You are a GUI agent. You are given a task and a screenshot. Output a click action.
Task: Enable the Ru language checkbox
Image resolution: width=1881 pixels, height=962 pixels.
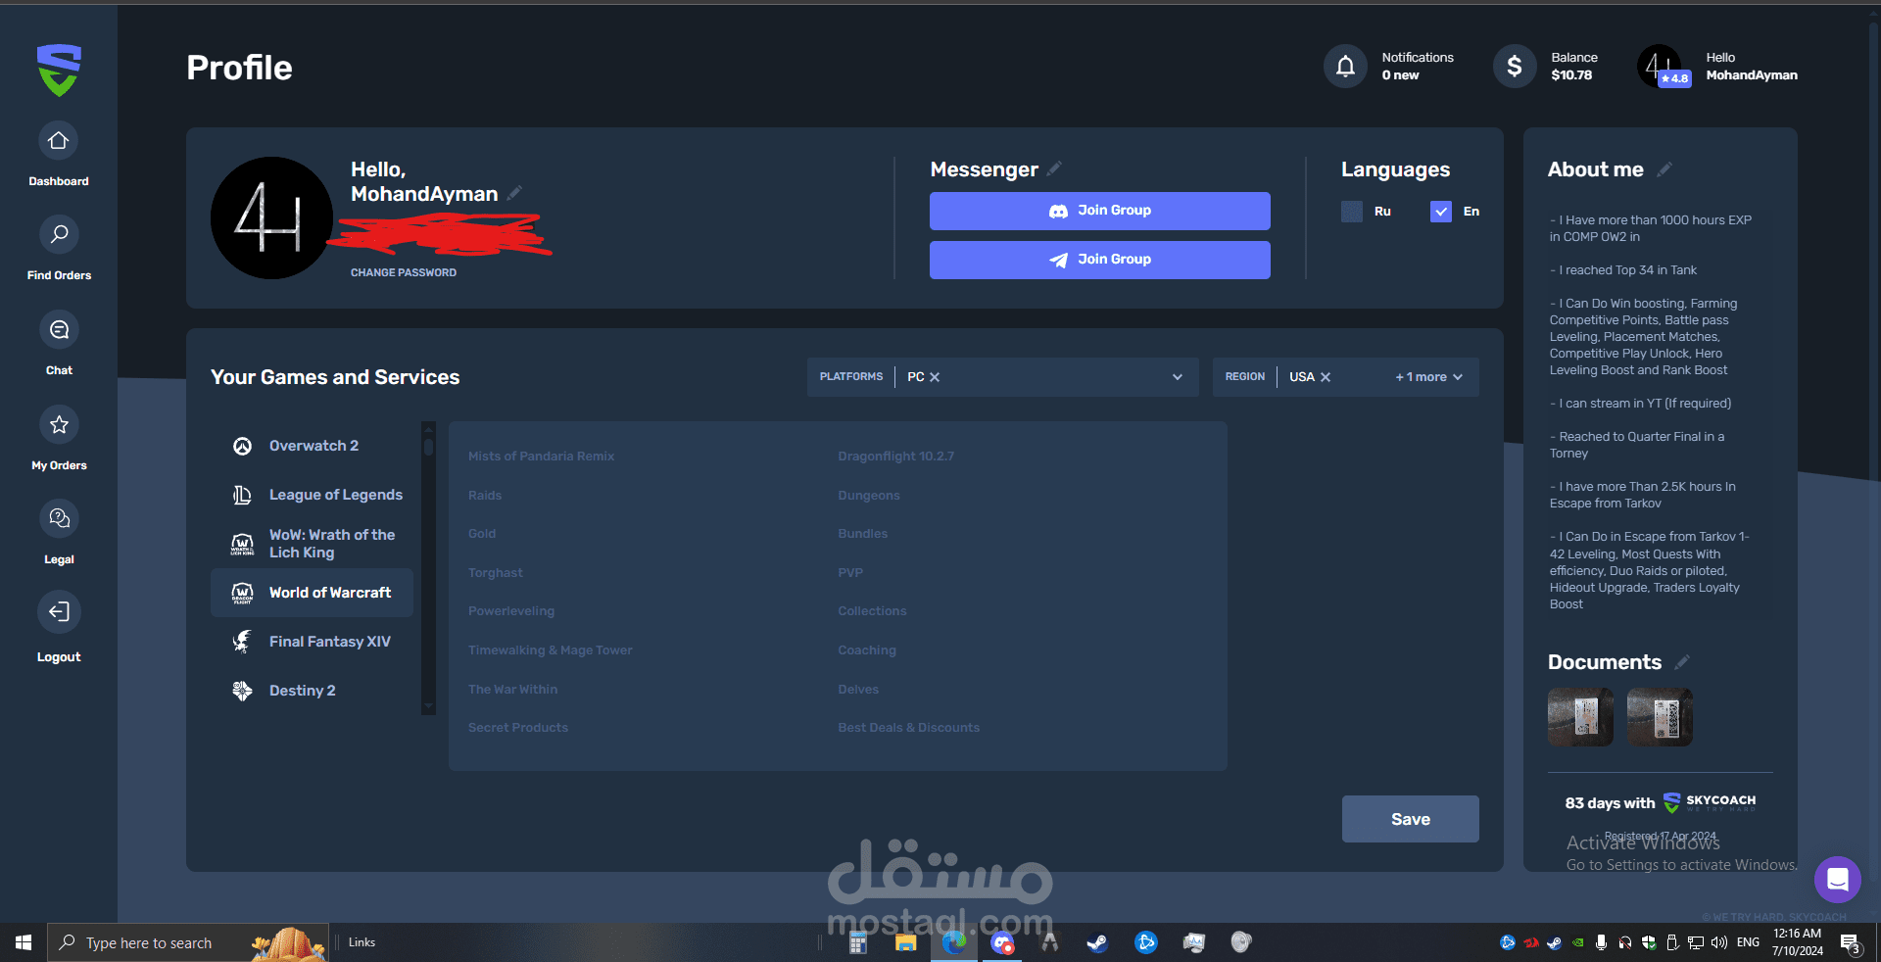coord(1352,212)
